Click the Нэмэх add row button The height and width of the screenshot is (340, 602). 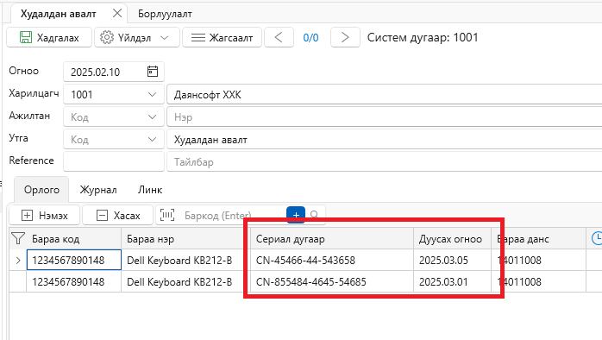pos(45,215)
